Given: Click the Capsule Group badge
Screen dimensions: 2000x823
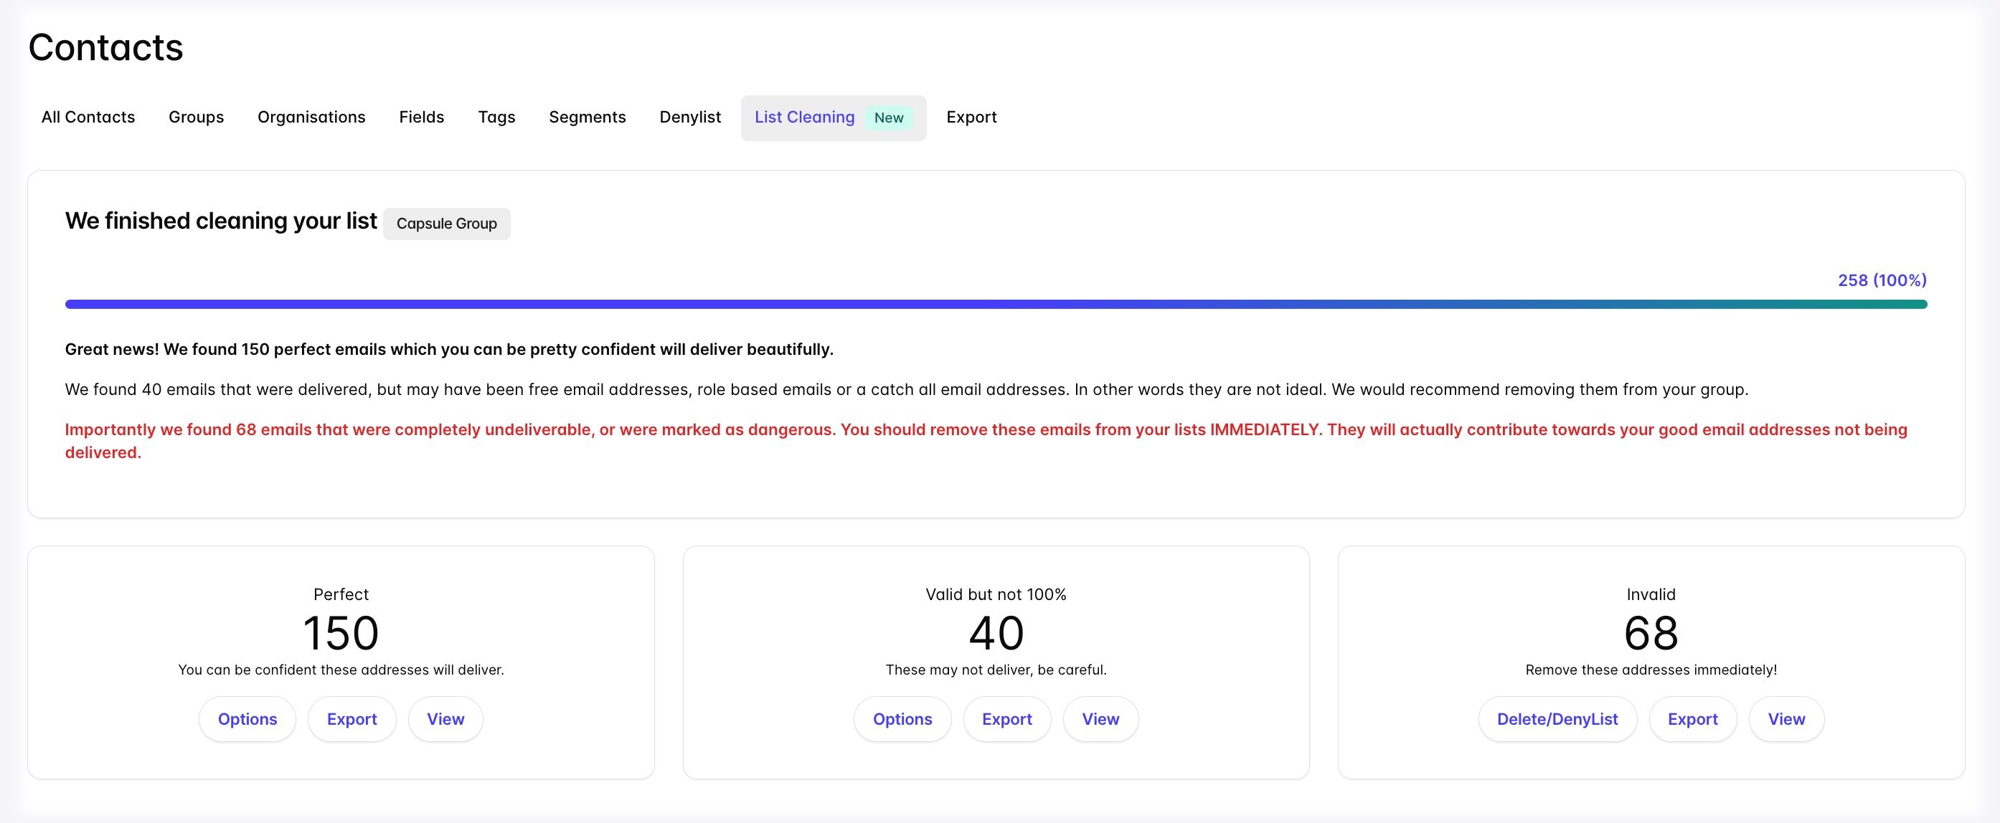Looking at the screenshot, I should point(446,224).
